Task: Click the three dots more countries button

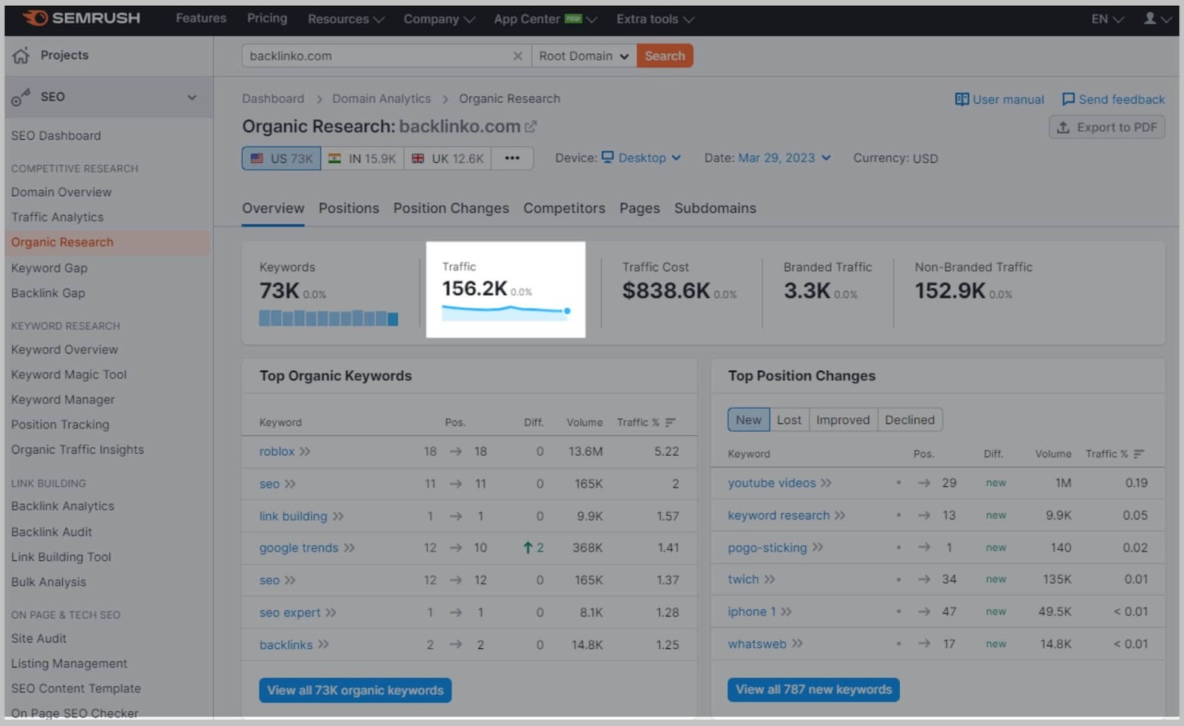Action: click(512, 158)
